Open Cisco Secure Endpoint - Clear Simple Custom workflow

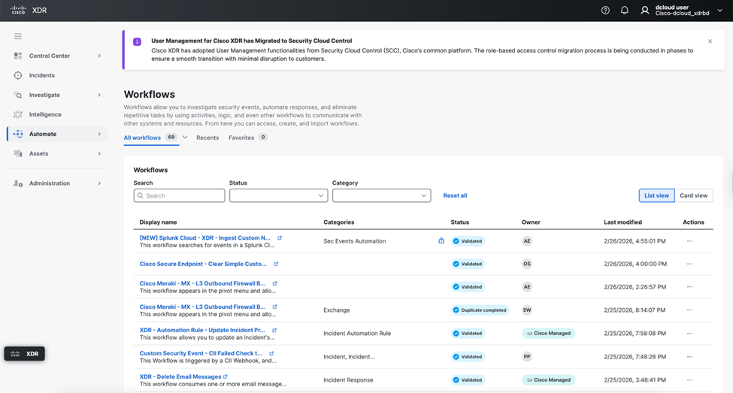pos(203,264)
